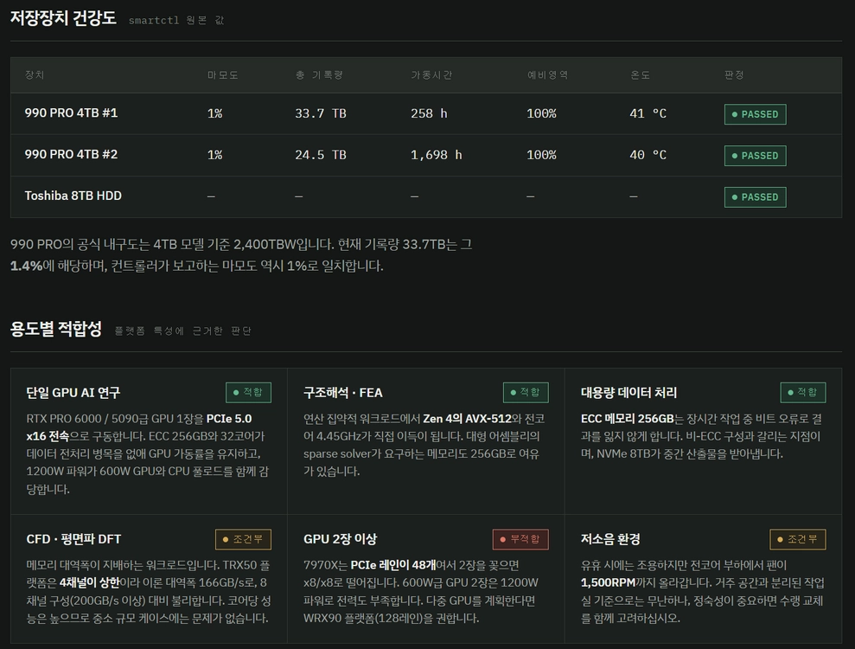Select the Toshiba 8TB HDD device name
The image size is (855, 649).
[x=73, y=196]
